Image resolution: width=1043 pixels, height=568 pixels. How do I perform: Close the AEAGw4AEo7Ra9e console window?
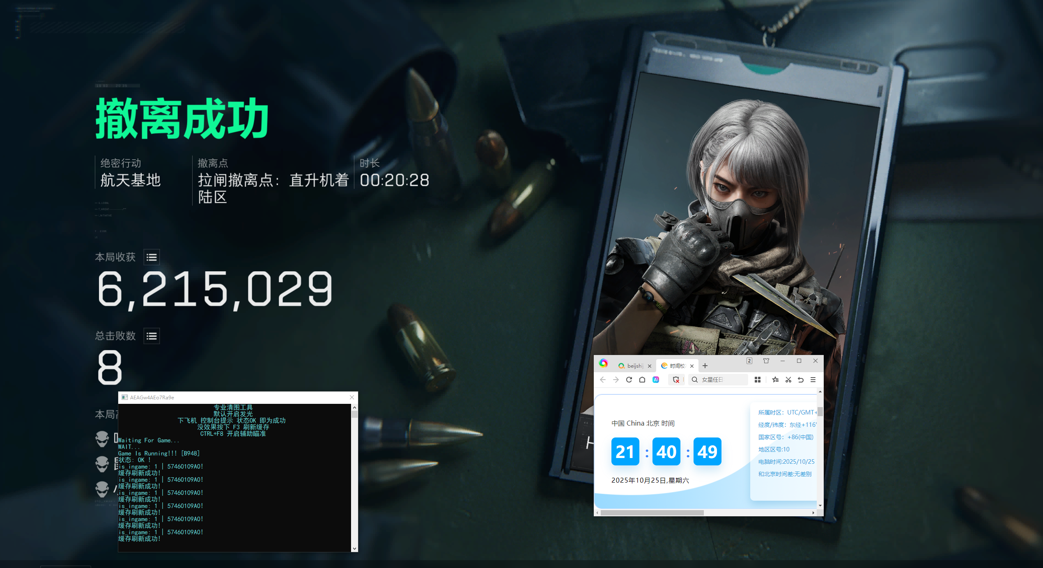pos(352,397)
